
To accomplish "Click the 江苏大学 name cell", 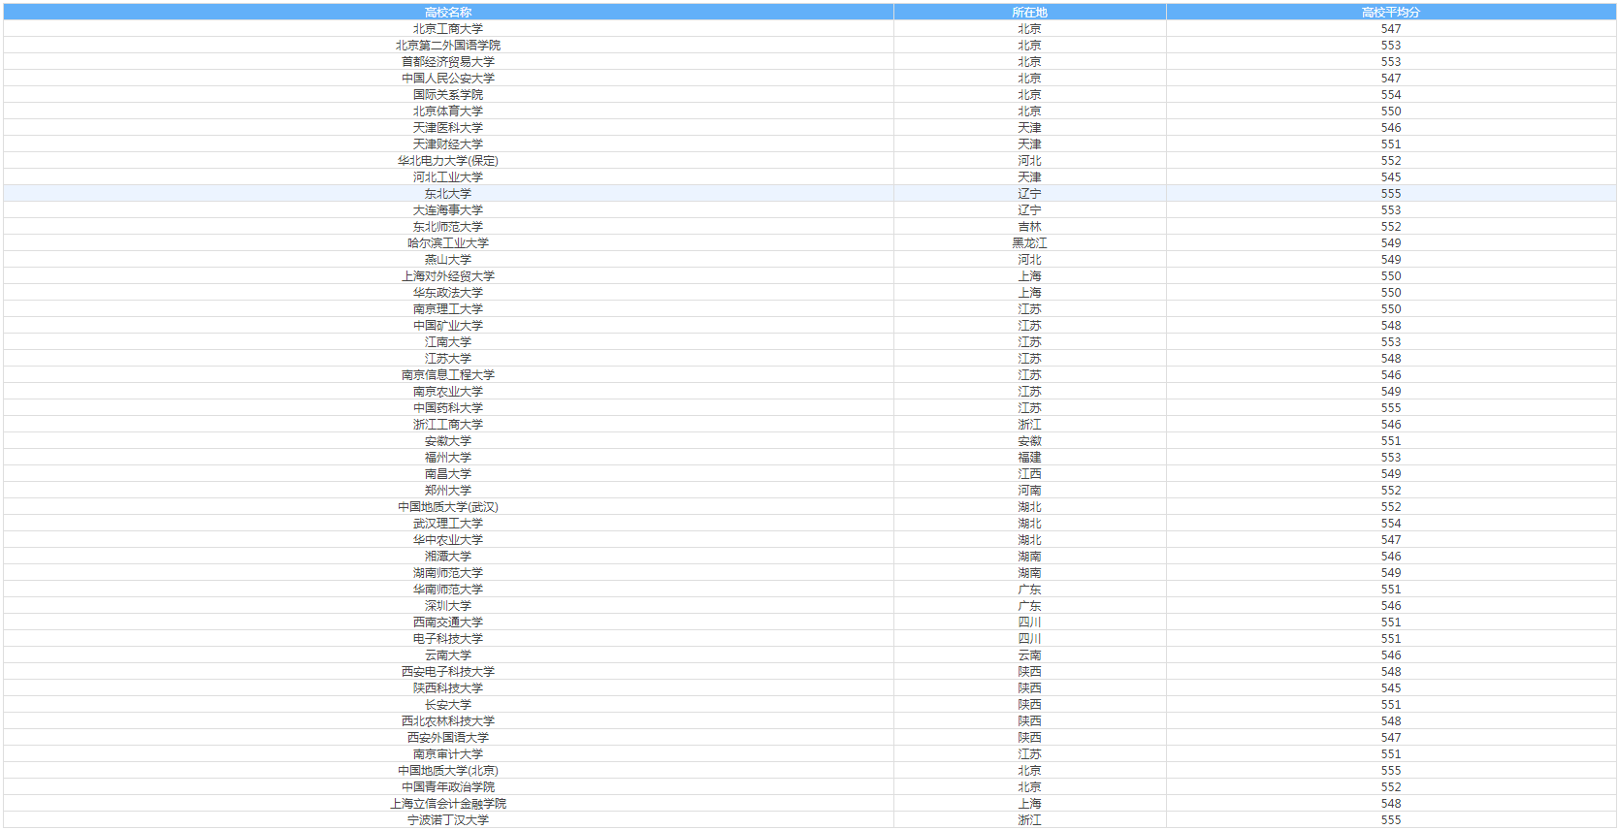I will 448,359.
